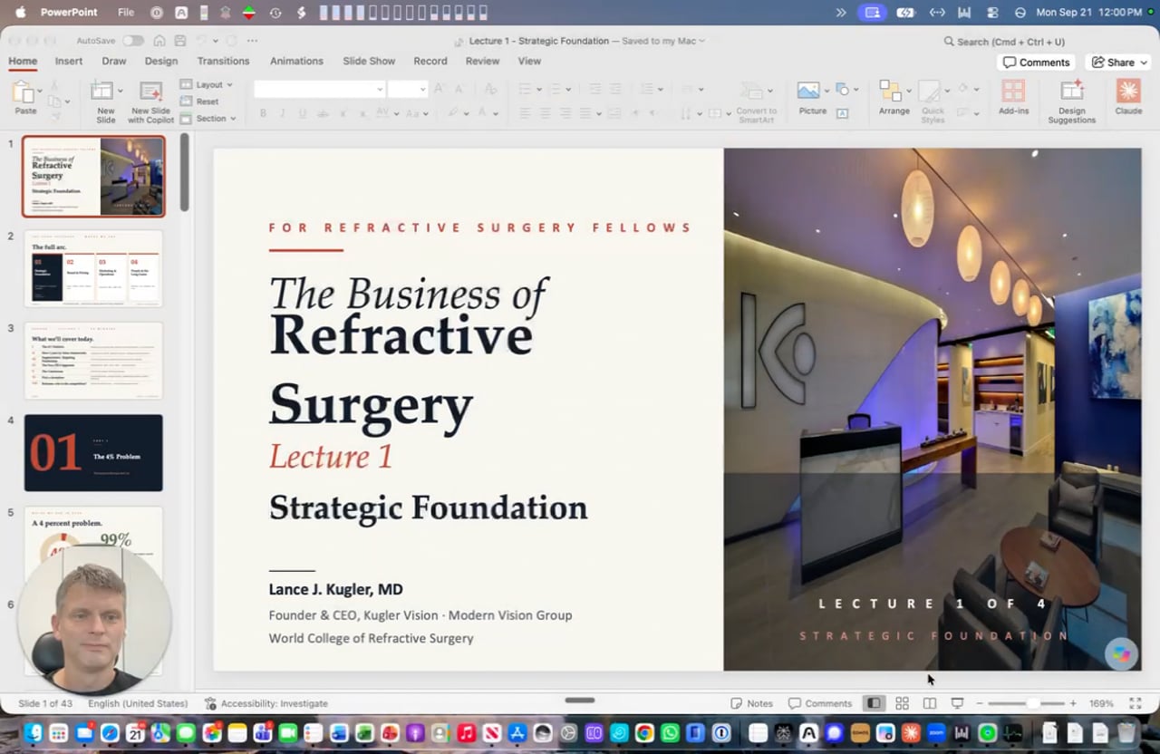Expand the Section dropdown

point(208,119)
